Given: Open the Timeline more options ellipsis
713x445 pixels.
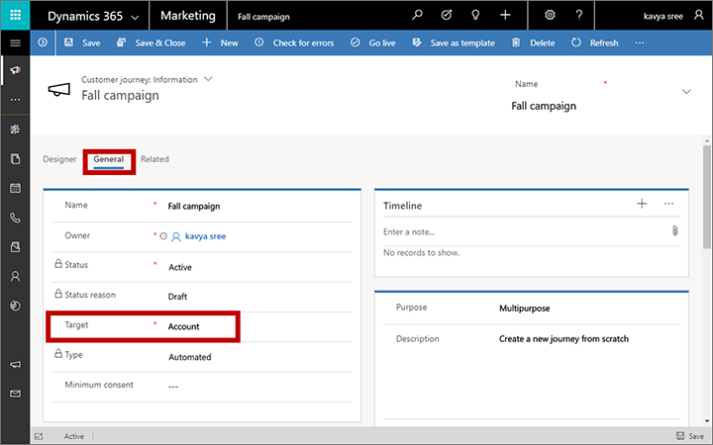Looking at the screenshot, I should [x=668, y=204].
